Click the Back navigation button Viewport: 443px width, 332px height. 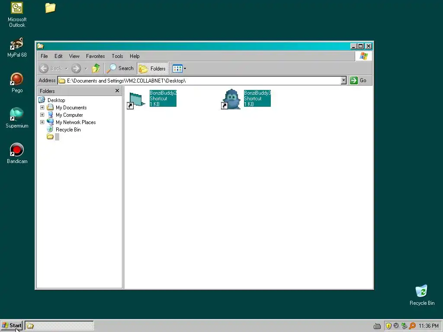pos(51,68)
